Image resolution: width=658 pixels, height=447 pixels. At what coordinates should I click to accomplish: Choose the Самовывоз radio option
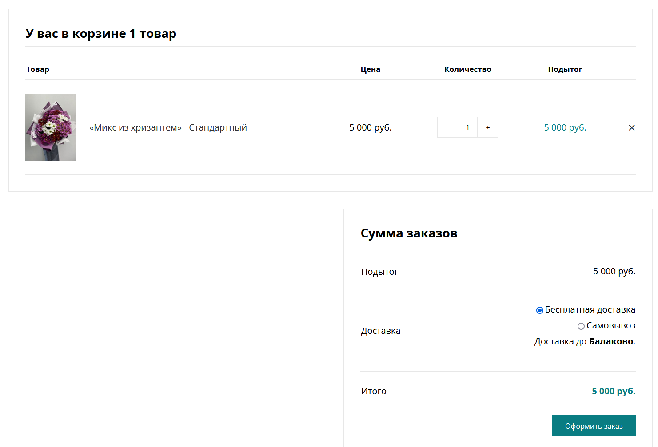point(581,326)
